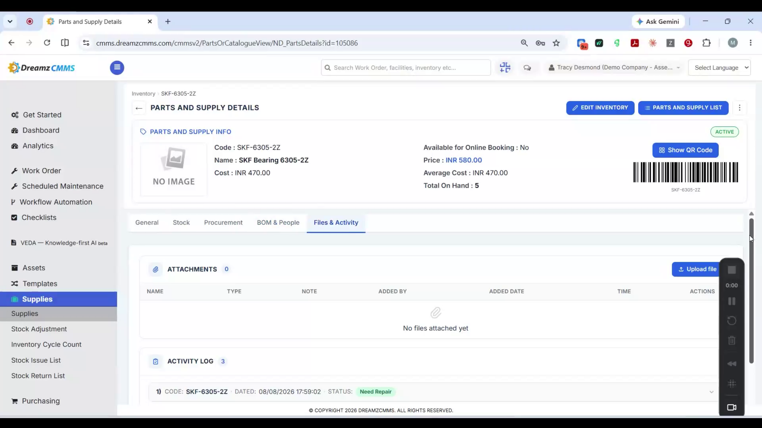The height and width of the screenshot is (428, 762).
Task: Click the Inventory breadcrumb link
Action: click(143, 94)
